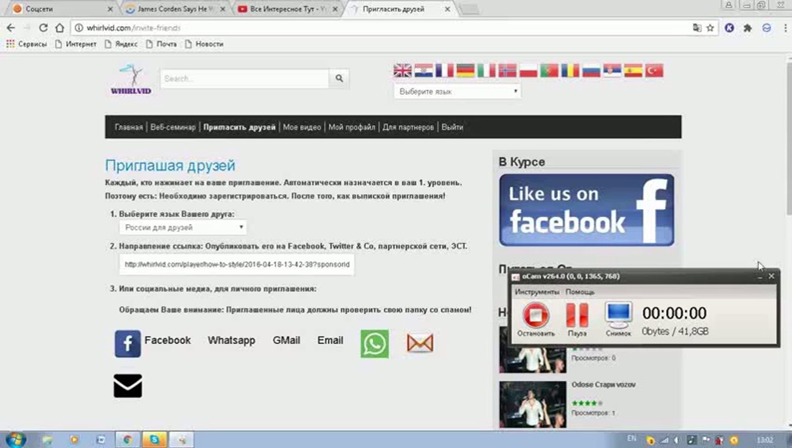
Task: Send invitation via black email envelope icon
Action: click(128, 386)
